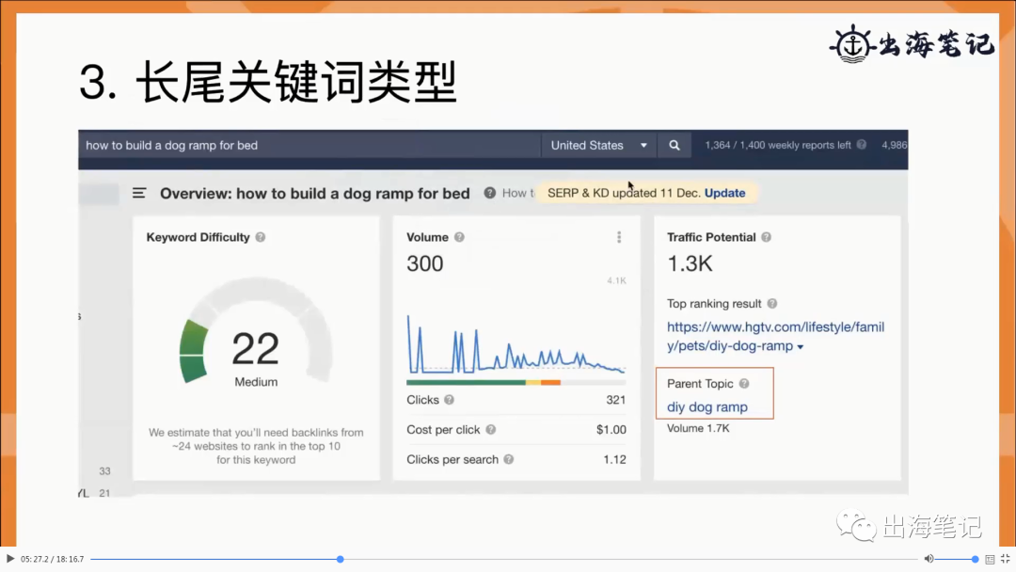Click the Update link in SERP notice
This screenshot has height=572, width=1016.
click(x=724, y=193)
